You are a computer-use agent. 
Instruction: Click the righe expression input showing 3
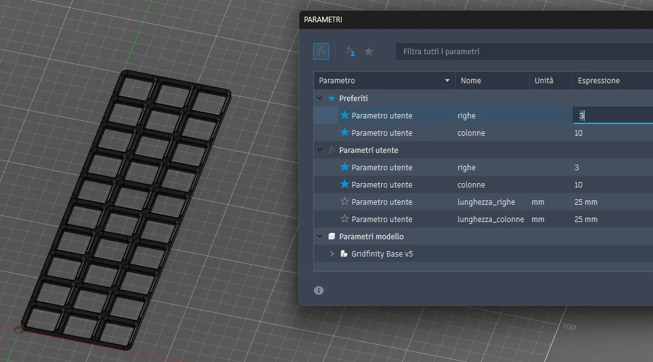pos(613,115)
